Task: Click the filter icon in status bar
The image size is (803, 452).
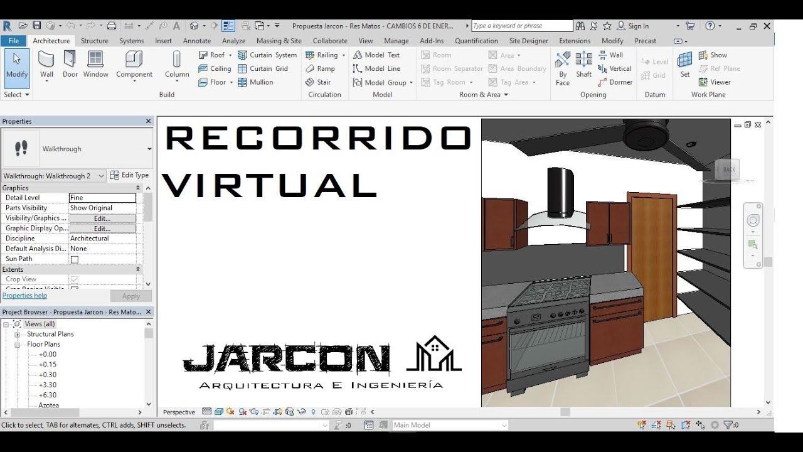Action: coord(728,425)
